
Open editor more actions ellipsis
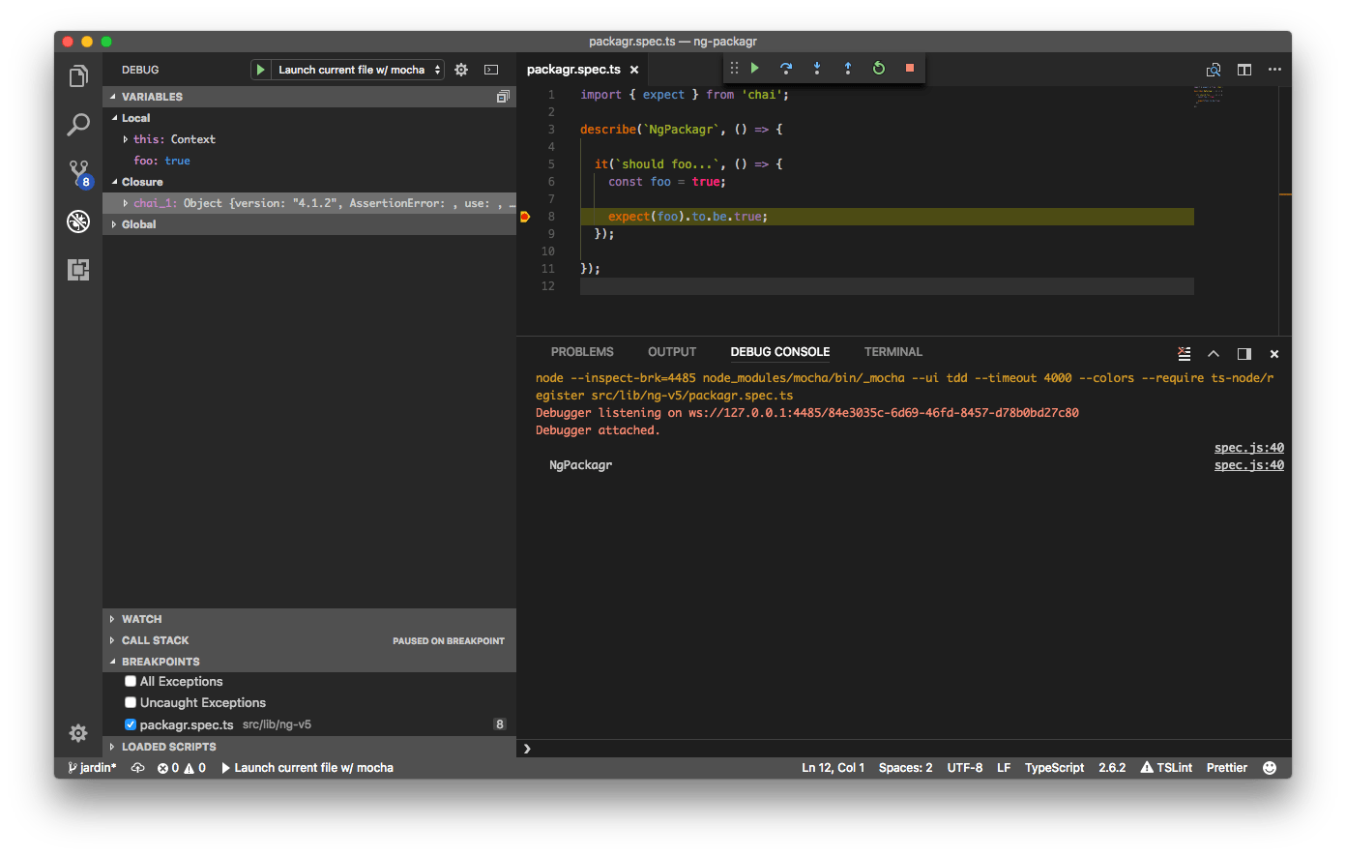click(1274, 70)
